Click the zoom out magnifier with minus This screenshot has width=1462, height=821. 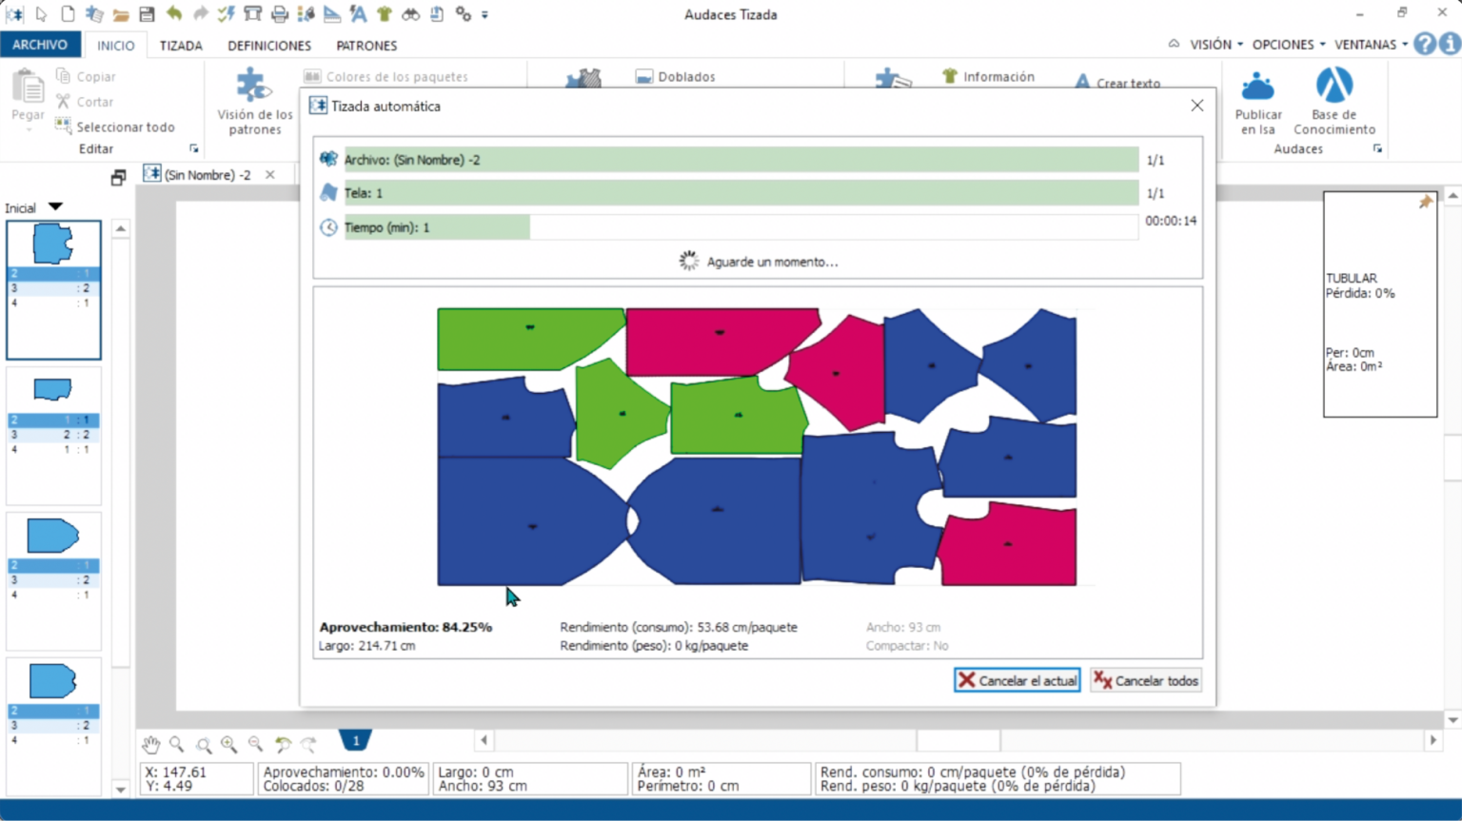256,744
